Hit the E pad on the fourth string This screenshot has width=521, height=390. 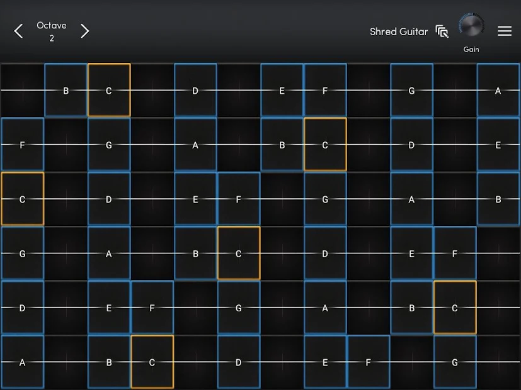click(x=411, y=253)
